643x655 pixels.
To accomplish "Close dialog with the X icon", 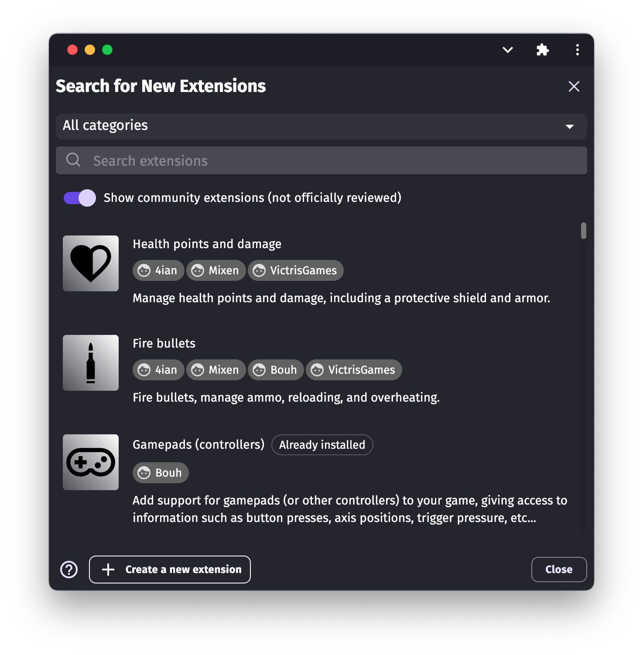I will coord(574,86).
